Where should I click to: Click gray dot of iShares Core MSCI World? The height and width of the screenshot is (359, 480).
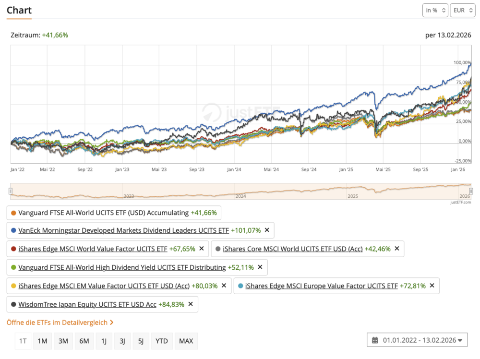click(218, 249)
